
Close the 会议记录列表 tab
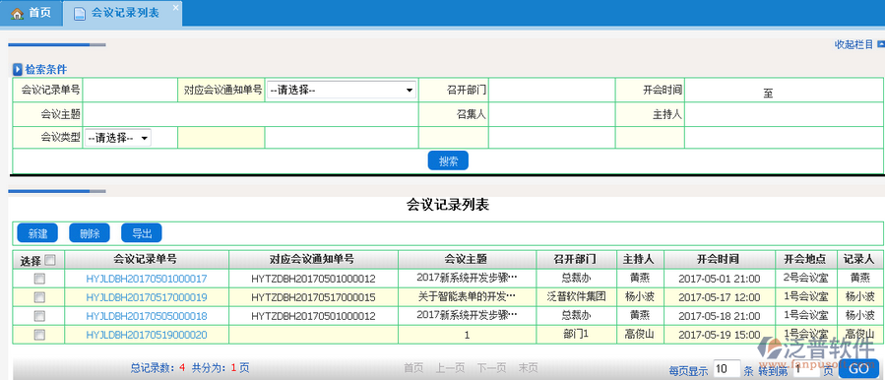175,7
